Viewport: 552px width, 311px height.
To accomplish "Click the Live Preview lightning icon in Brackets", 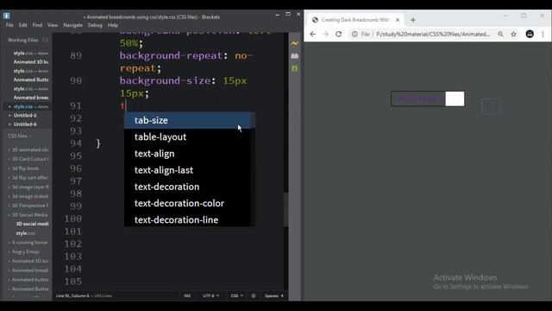I will pos(294,43).
